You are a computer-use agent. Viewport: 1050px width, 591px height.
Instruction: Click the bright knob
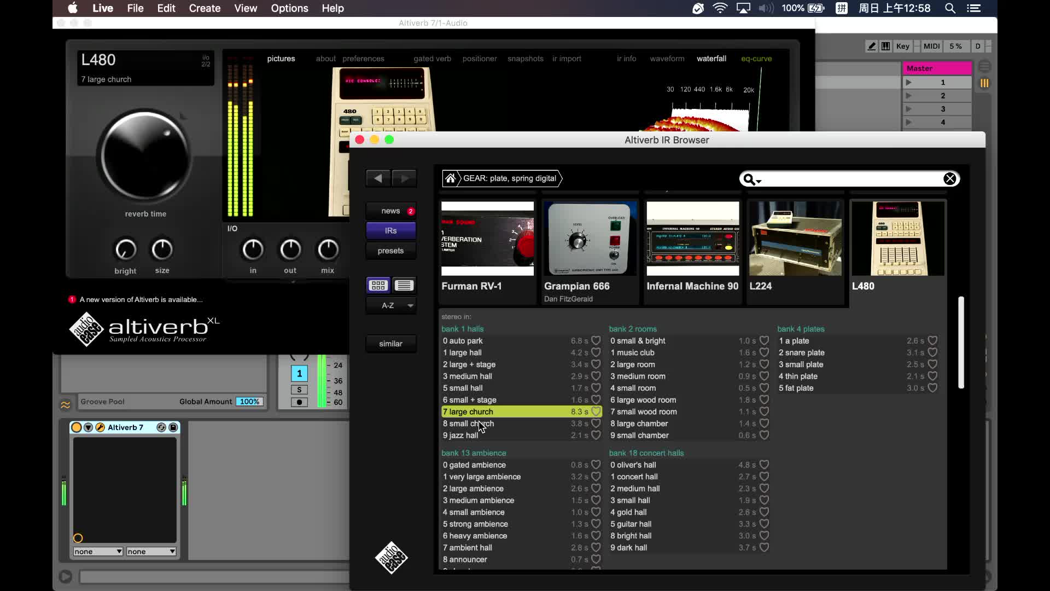click(125, 250)
